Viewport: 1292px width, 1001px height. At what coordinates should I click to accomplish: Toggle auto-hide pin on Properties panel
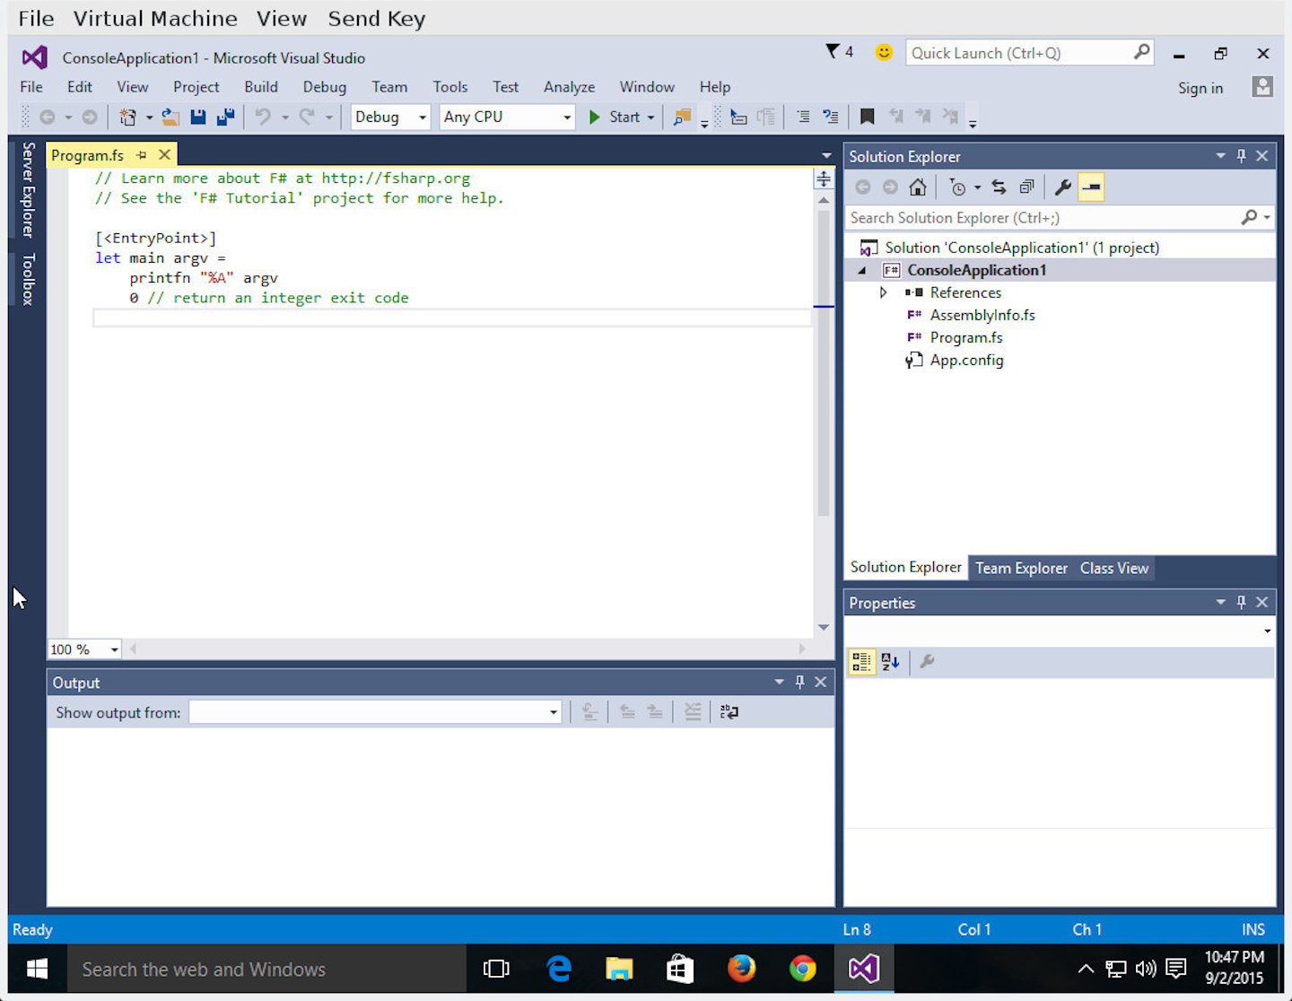tap(1242, 603)
